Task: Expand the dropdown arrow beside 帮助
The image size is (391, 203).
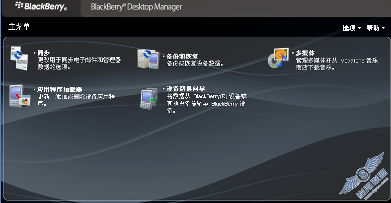Action: 383,28
